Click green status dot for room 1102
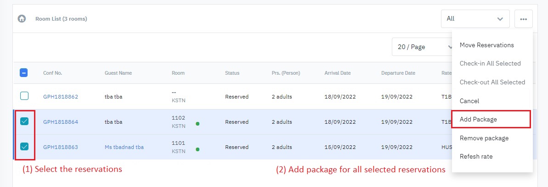This screenshot has width=548, height=187. 198,124
